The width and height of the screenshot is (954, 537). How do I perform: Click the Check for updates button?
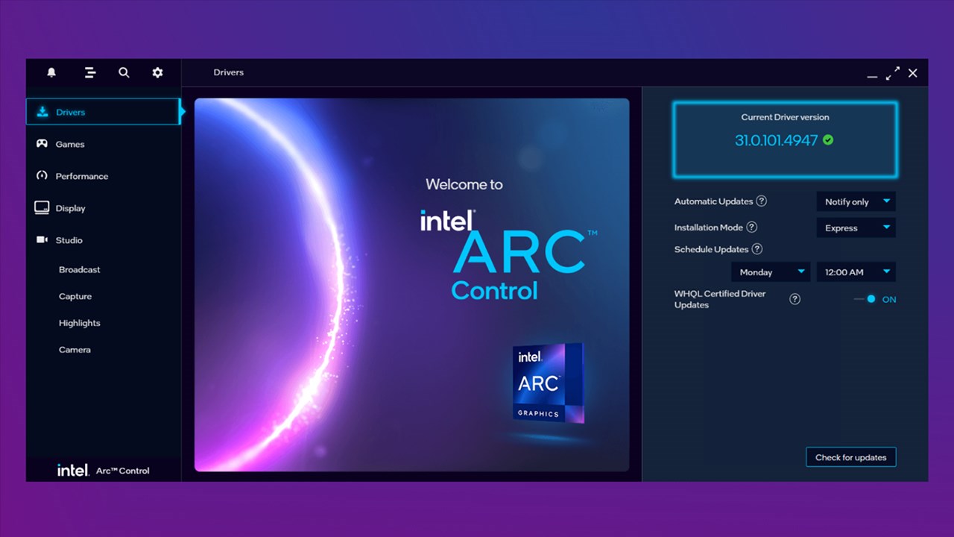pos(850,456)
